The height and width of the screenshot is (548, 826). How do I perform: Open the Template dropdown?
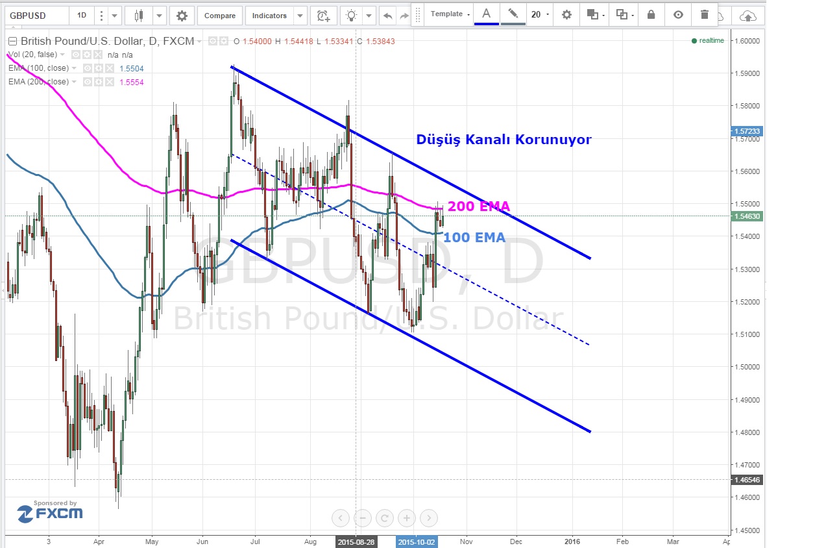(x=450, y=14)
